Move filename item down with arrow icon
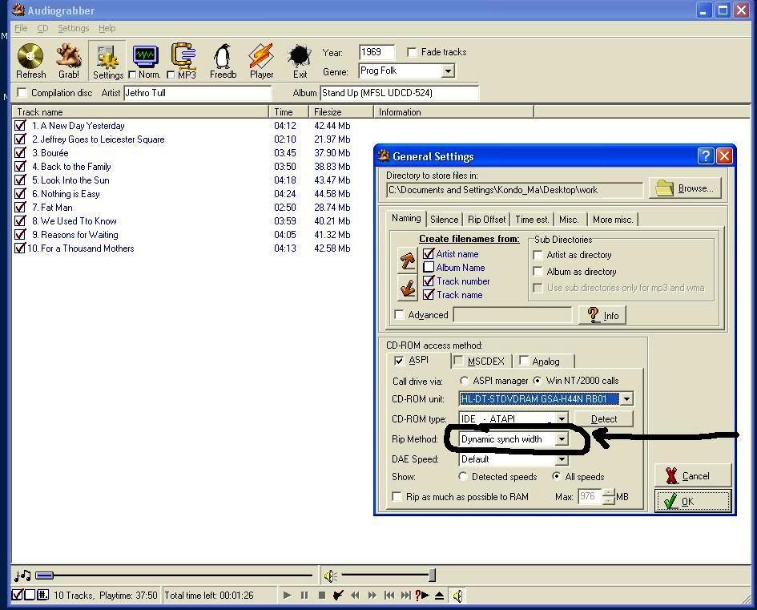 coord(408,288)
